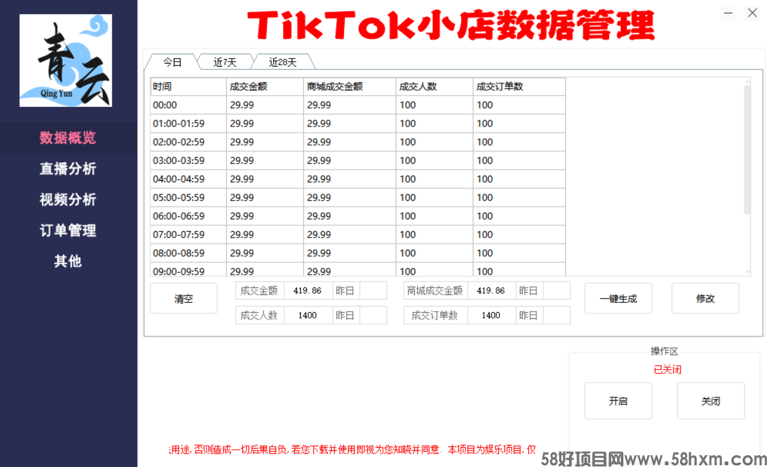Select the 09:00-09:59 time cell
Viewport: 767px width, 467px height.
(x=189, y=270)
